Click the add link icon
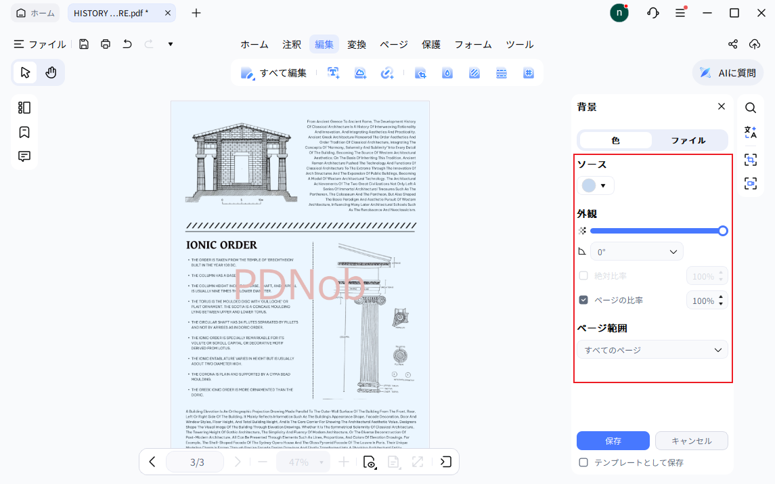 [x=387, y=73]
